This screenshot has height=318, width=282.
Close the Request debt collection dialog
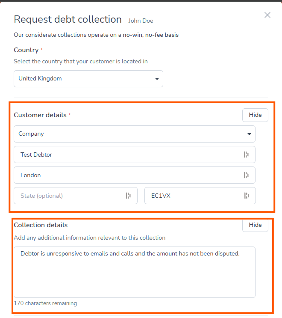pos(267,15)
